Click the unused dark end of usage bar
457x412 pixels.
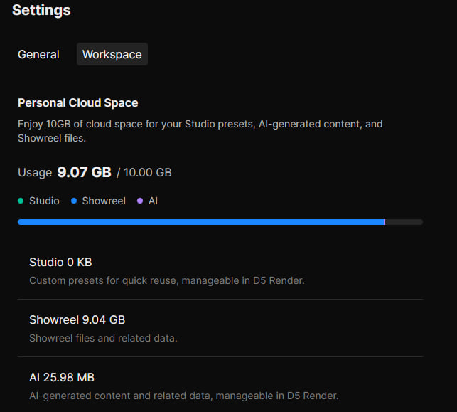[x=404, y=222]
